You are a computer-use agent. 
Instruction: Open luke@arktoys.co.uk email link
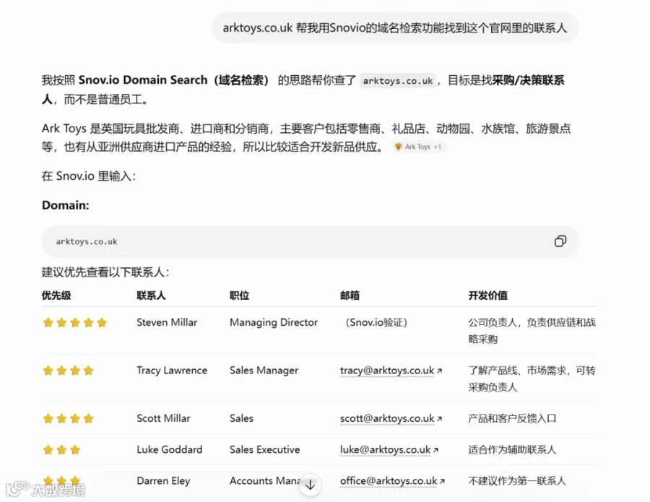(x=389, y=449)
